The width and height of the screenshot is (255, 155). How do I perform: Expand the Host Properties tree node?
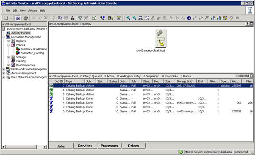click(8, 65)
